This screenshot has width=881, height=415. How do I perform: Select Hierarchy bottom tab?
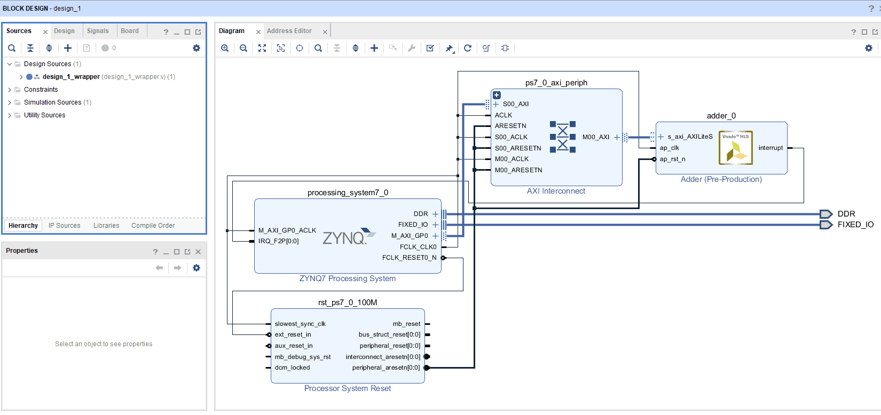coord(23,226)
